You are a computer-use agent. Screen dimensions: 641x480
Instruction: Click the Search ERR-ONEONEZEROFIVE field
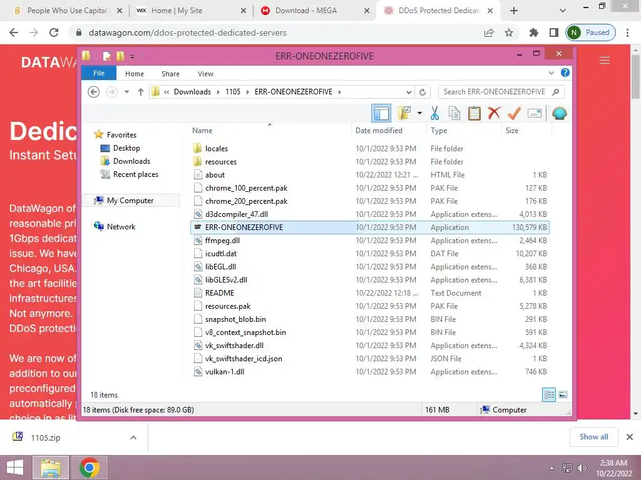[x=501, y=92]
